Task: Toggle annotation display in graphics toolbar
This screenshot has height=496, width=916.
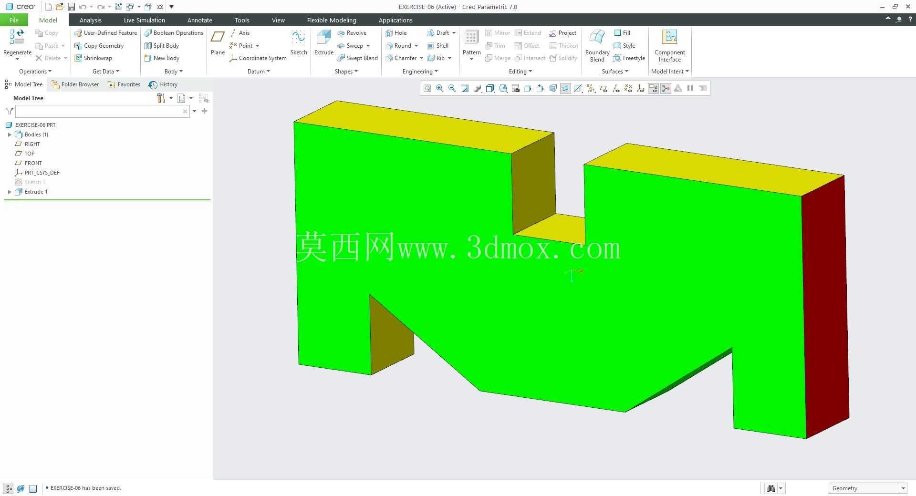Action: [x=653, y=88]
